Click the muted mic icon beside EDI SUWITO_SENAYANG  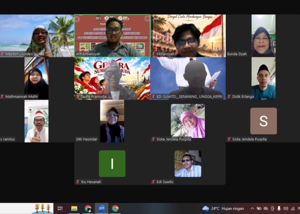(153, 97)
